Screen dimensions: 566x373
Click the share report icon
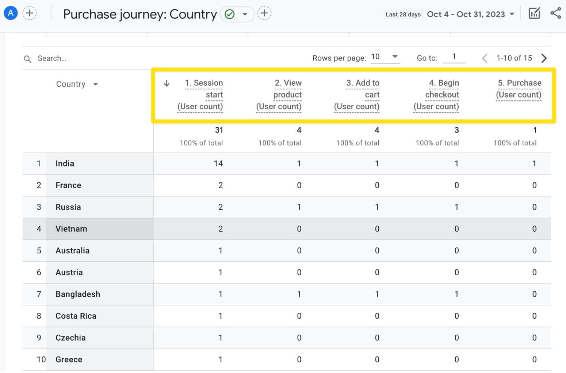(555, 13)
